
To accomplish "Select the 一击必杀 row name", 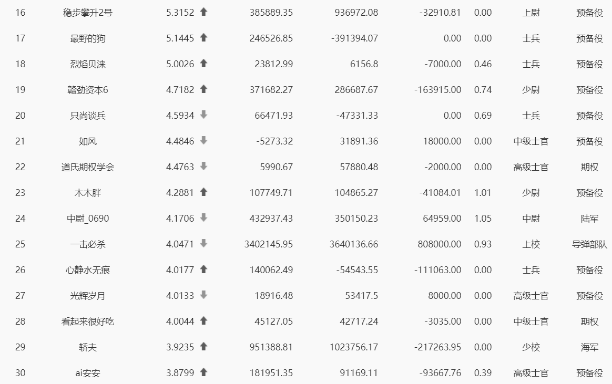I will tap(88, 244).
